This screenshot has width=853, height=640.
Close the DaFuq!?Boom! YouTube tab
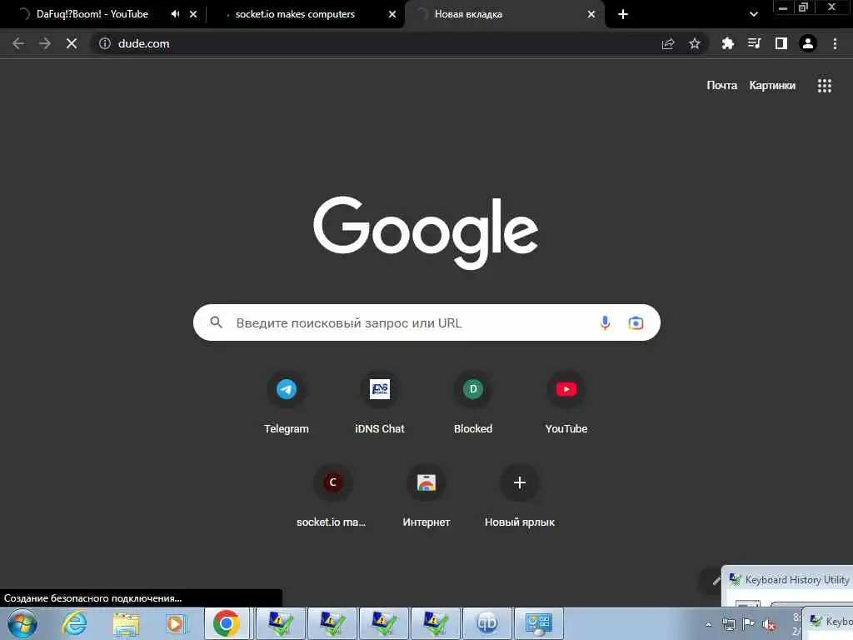tap(193, 14)
